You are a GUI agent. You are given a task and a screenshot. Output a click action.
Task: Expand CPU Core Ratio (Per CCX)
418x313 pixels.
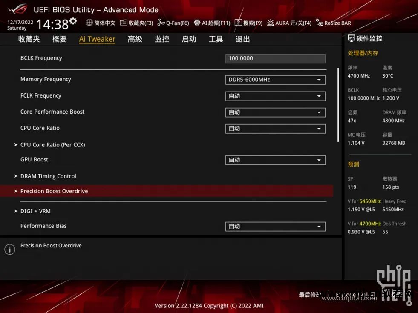click(52, 145)
